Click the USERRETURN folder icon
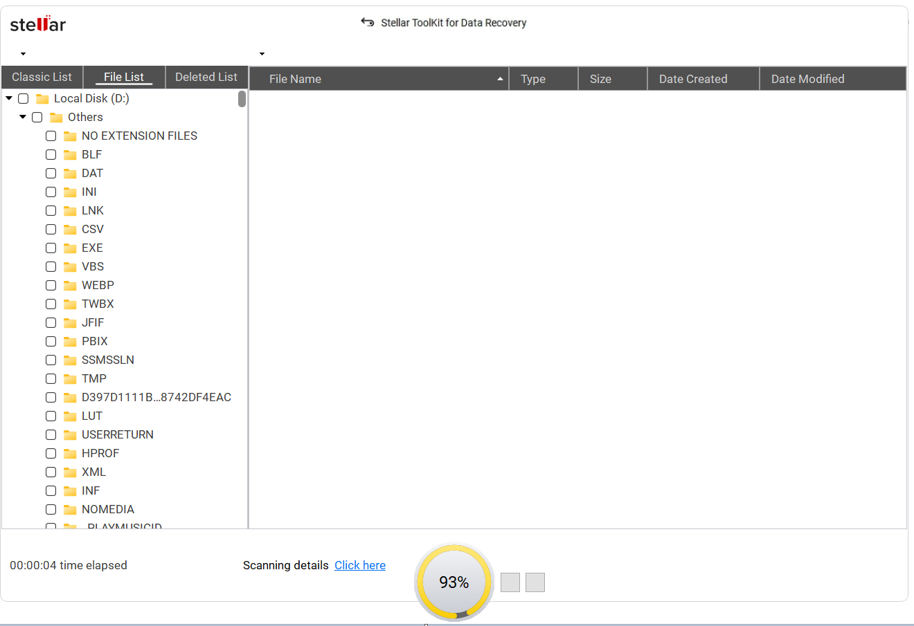914x626 pixels. pos(70,435)
